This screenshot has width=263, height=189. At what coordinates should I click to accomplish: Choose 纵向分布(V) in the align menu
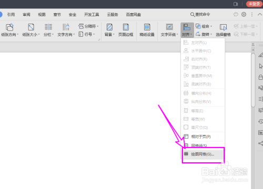pos(203,101)
